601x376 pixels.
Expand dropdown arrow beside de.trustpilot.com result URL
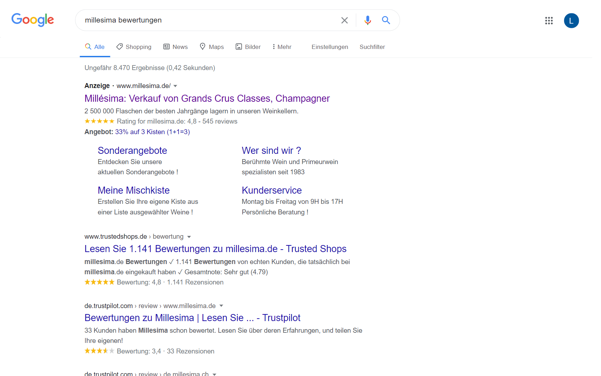coord(221,306)
